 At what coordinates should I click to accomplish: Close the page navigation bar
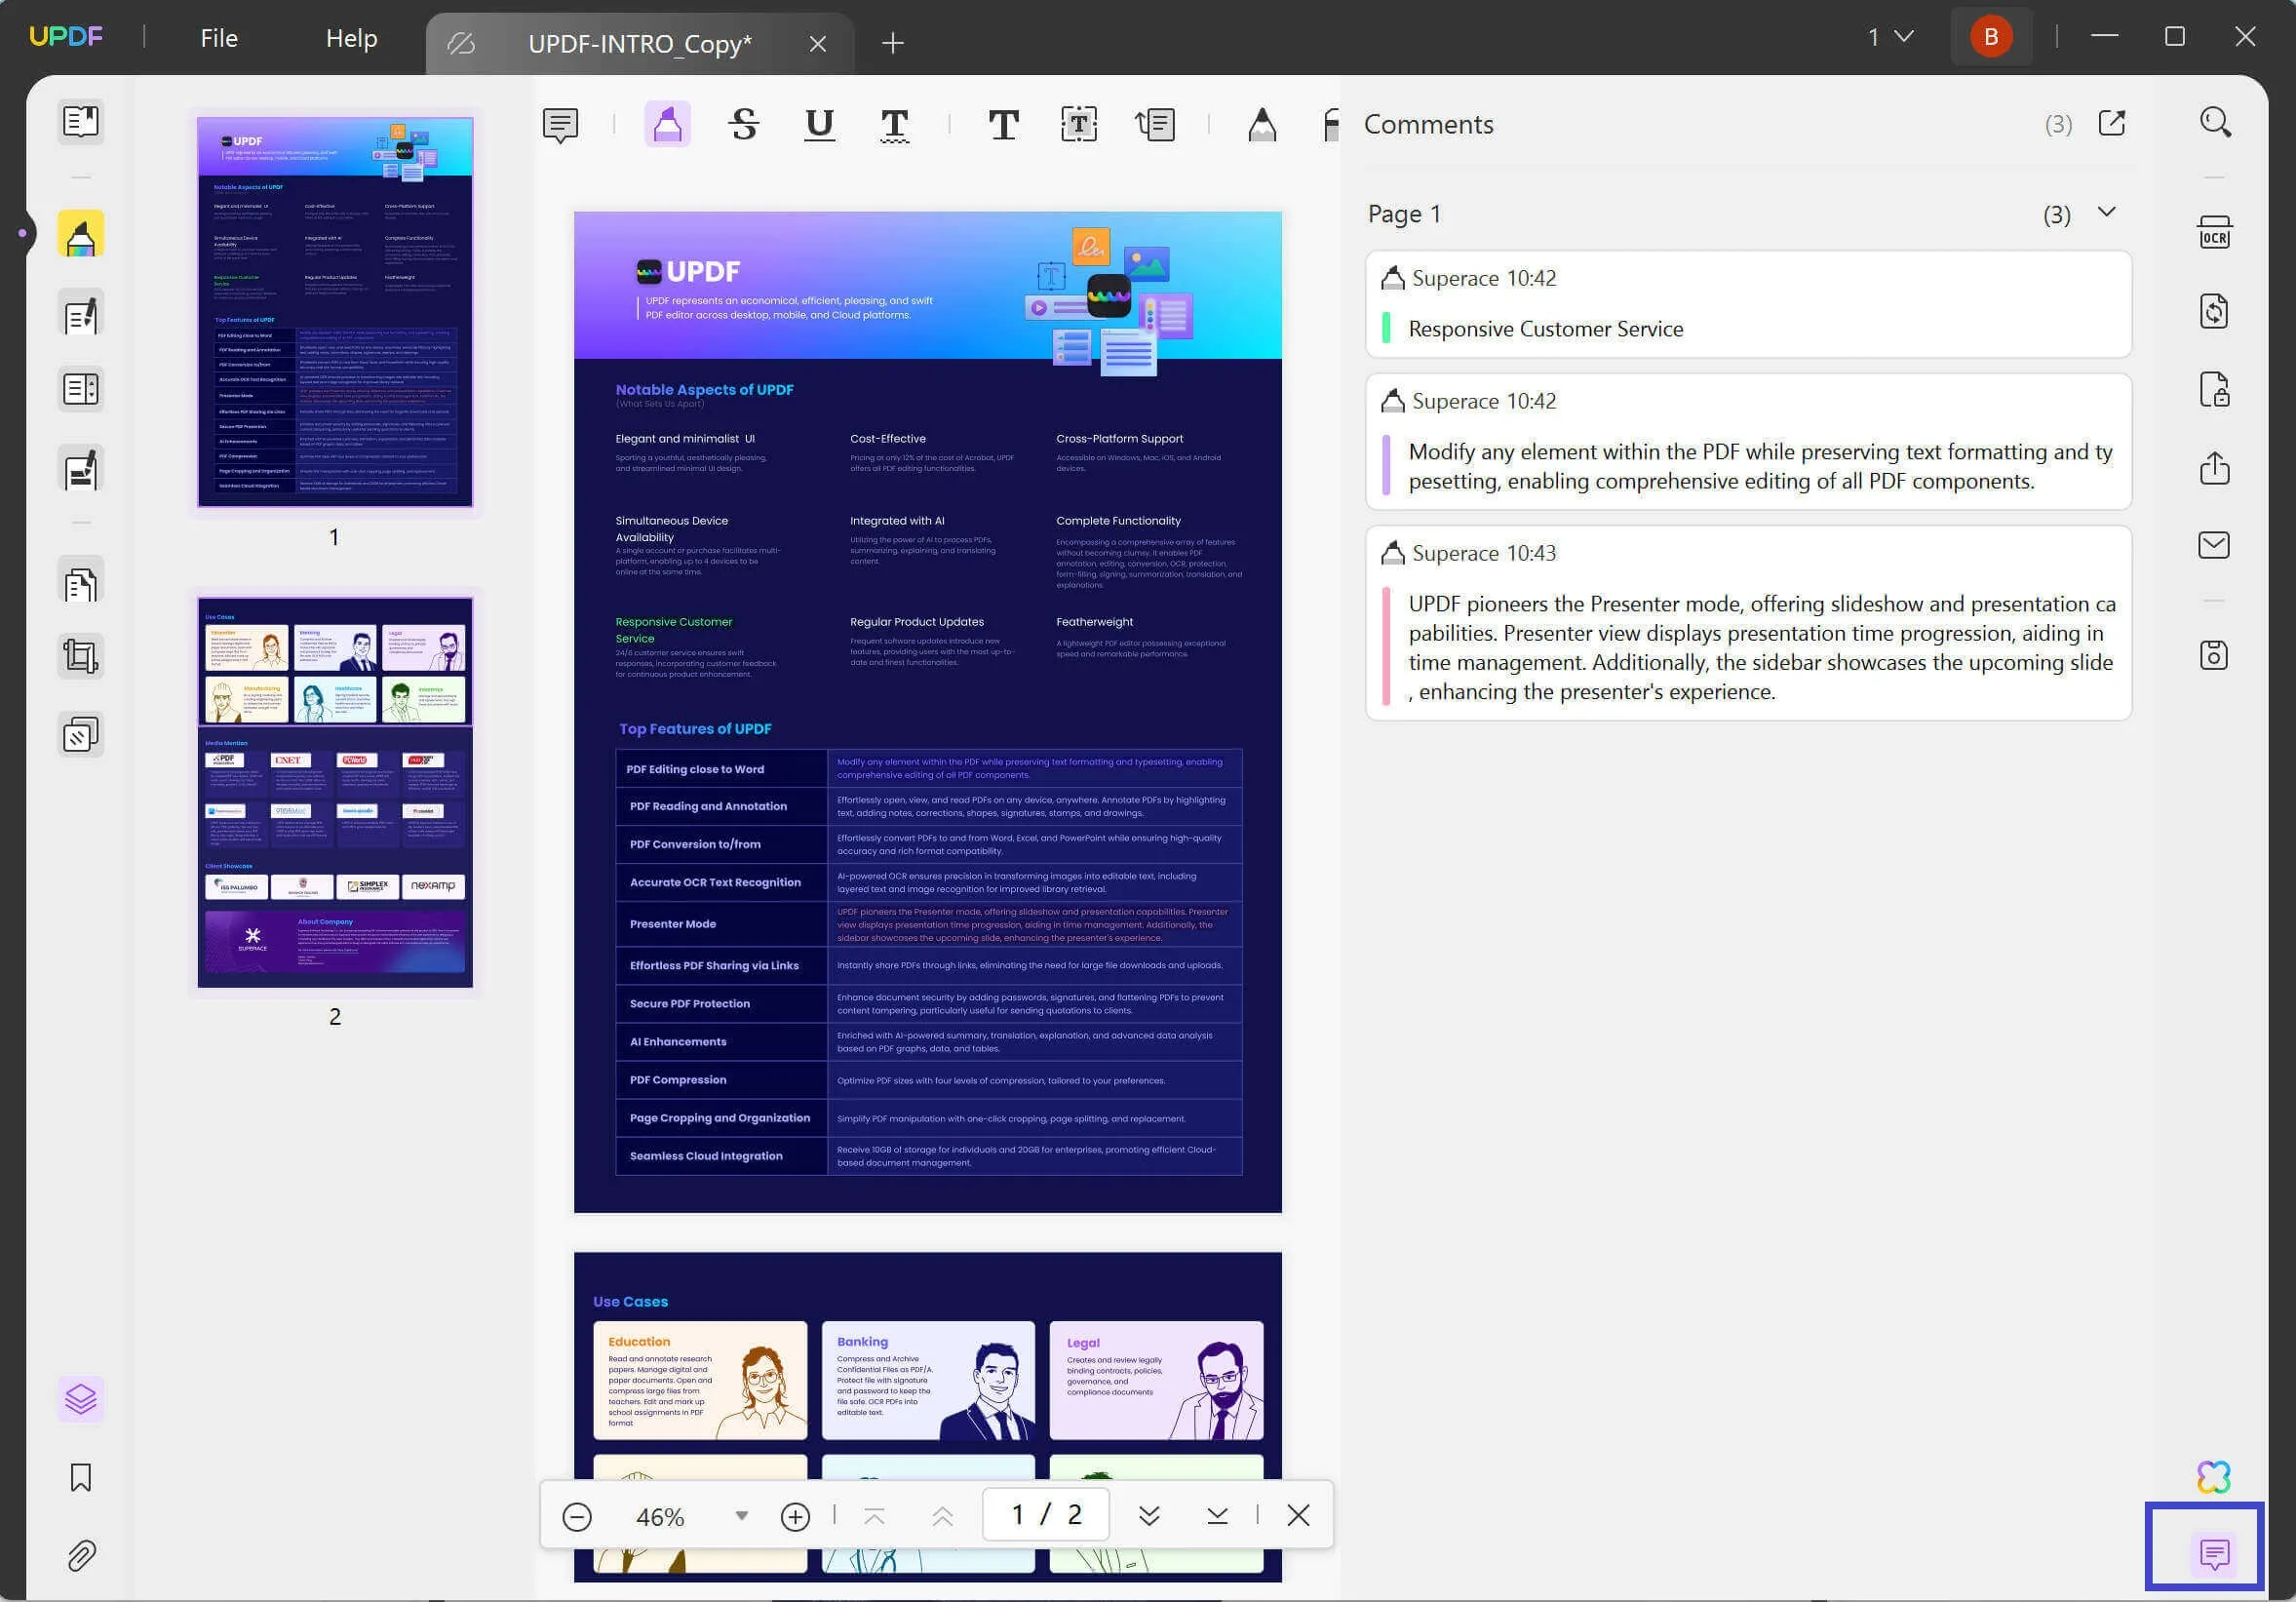point(1298,1516)
